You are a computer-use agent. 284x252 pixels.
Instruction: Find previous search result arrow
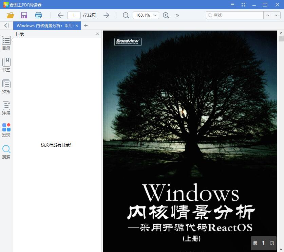coord(268,15)
